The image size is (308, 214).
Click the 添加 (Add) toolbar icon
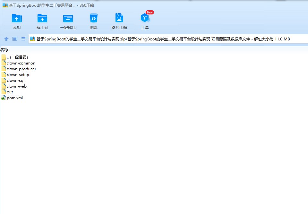click(x=17, y=18)
